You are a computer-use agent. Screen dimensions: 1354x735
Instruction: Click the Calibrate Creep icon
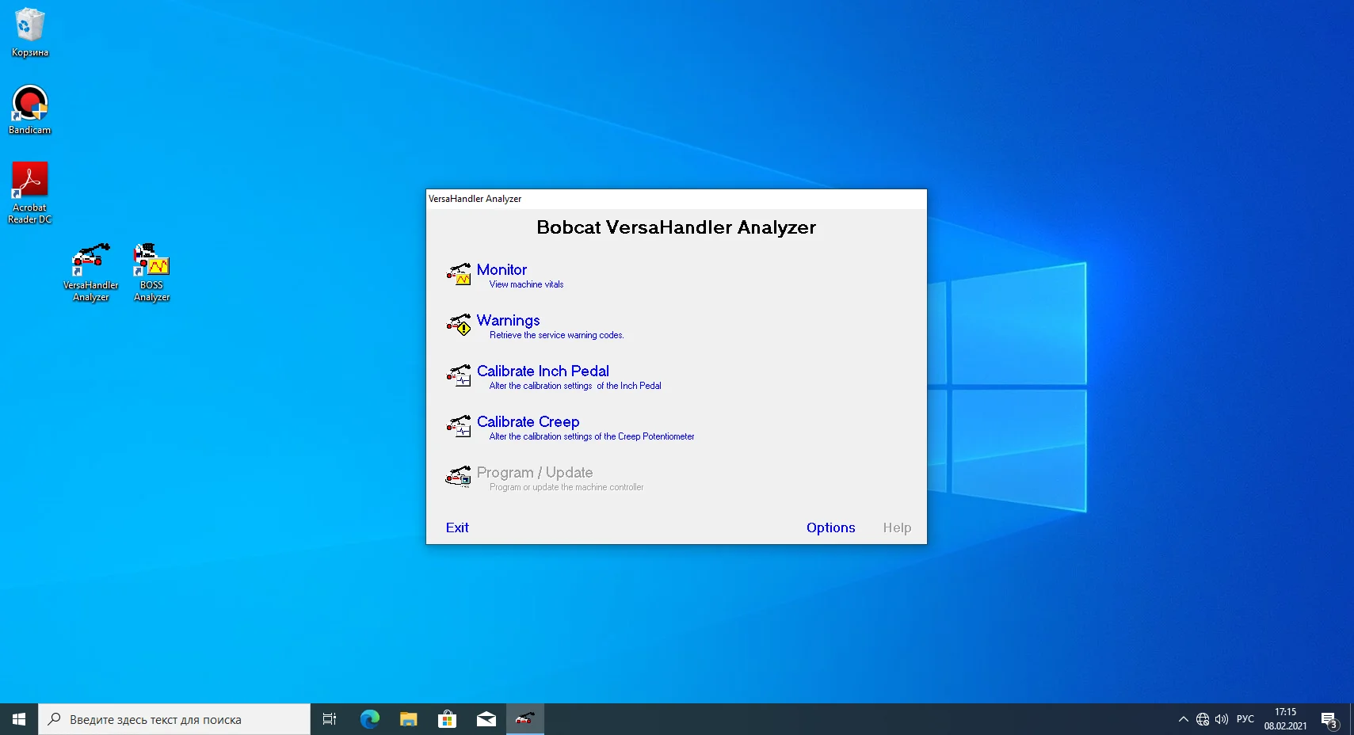click(x=459, y=426)
